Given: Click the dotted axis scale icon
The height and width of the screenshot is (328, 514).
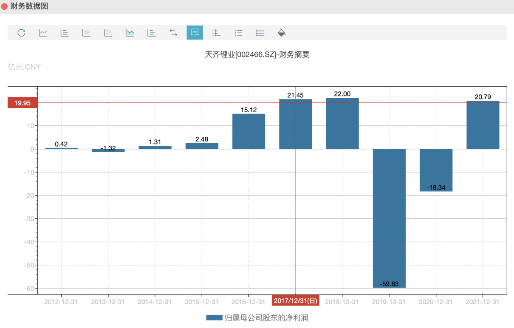Looking at the screenshot, I should tap(217, 33).
